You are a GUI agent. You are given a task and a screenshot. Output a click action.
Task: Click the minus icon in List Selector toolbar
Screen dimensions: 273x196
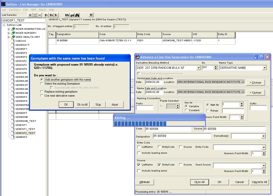click(40, 15)
